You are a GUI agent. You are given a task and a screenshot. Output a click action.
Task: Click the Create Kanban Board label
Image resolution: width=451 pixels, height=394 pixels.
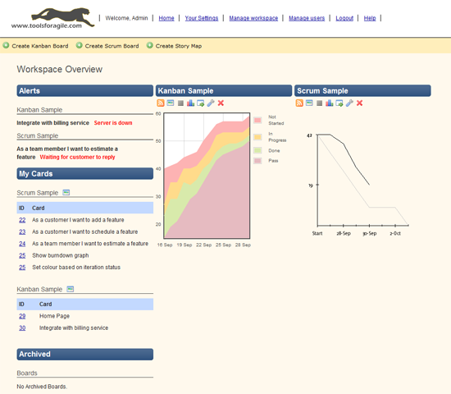pyautogui.click(x=40, y=46)
